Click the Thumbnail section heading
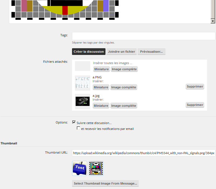 9,143
